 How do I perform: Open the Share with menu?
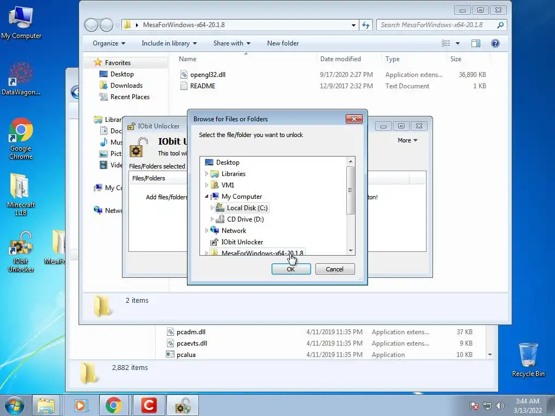232,43
